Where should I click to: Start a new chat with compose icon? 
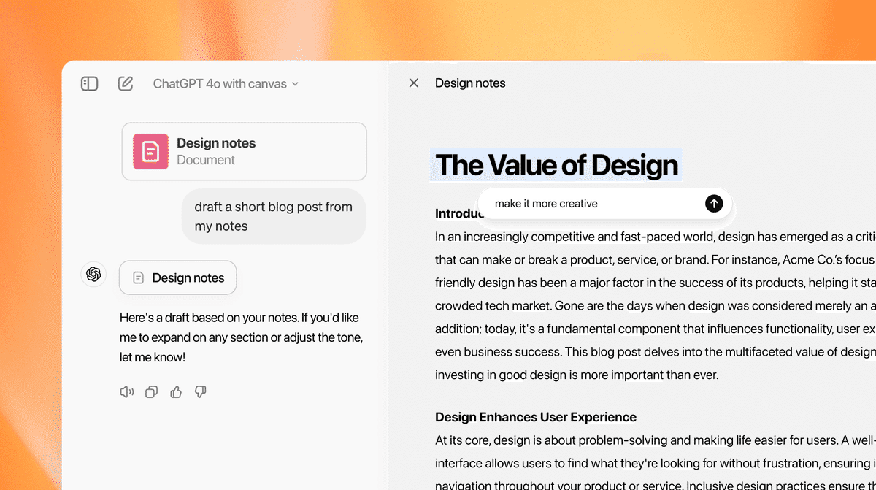tap(126, 84)
